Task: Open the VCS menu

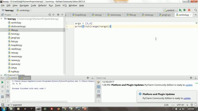Action: pyautogui.click(x=64, y=6)
